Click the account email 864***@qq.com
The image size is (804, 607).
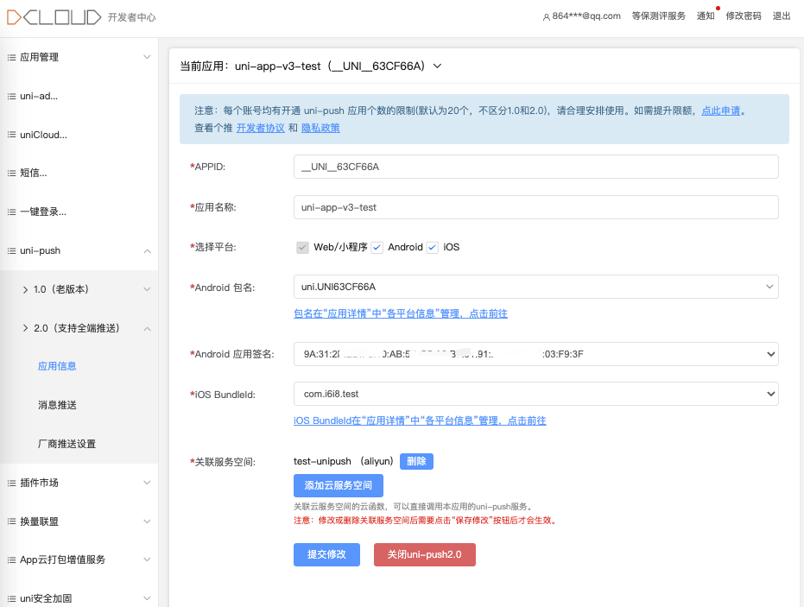coord(586,16)
